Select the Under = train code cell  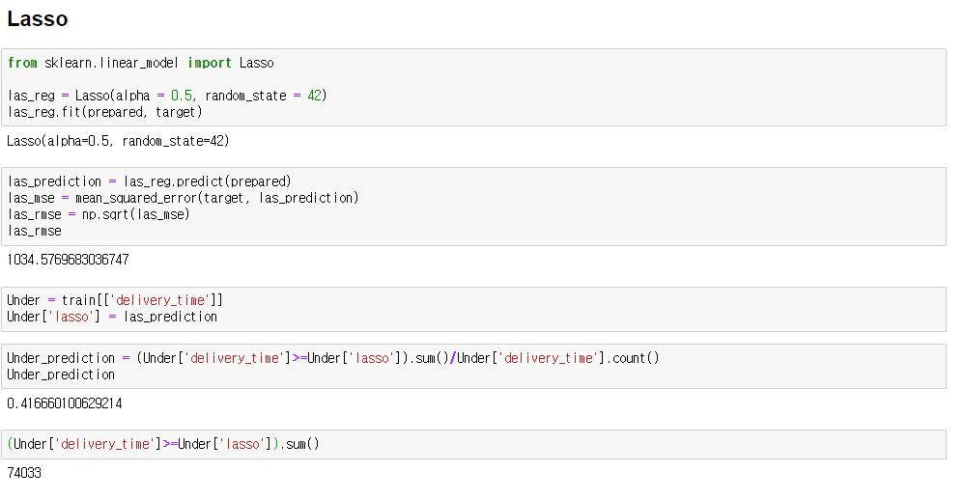473,309
